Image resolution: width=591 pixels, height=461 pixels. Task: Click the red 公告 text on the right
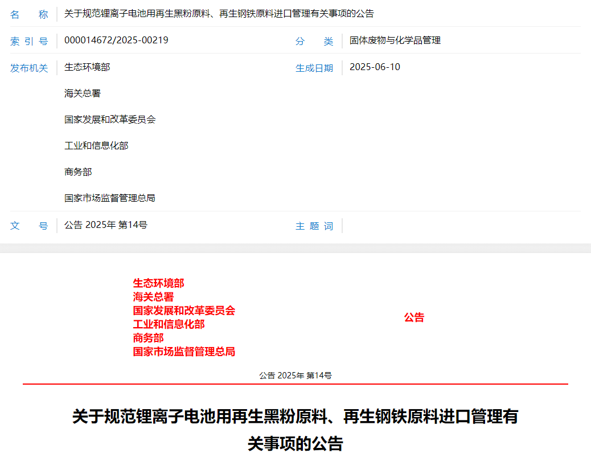[x=414, y=317]
